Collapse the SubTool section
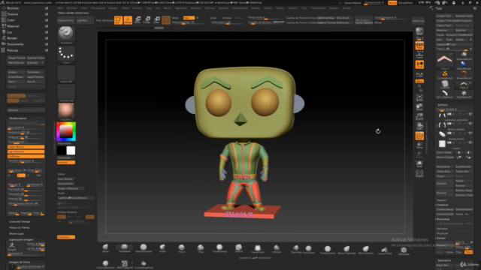The height and width of the screenshot is (270, 481). point(443,105)
